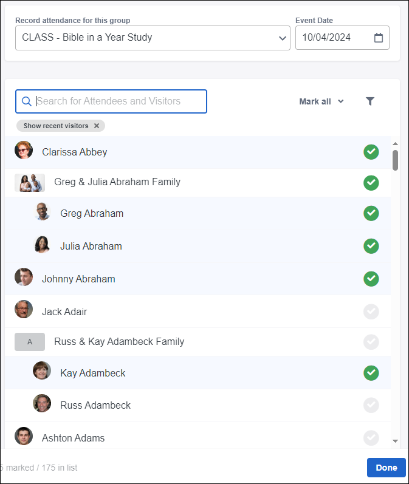Mark Russ Adambeck as present

371,406
